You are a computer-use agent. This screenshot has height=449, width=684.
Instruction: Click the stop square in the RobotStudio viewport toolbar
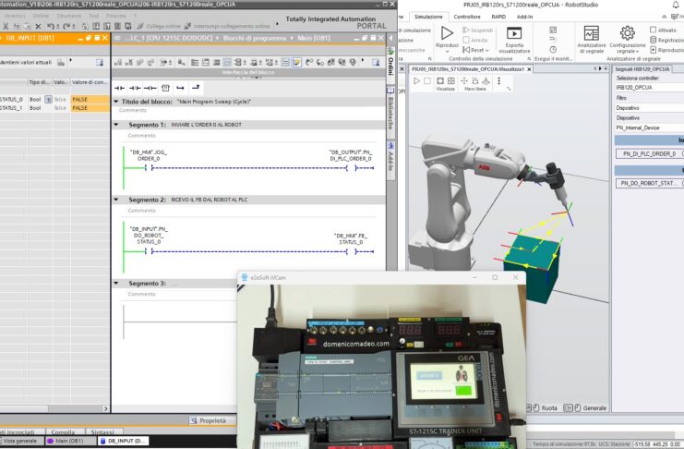[427, 80]
